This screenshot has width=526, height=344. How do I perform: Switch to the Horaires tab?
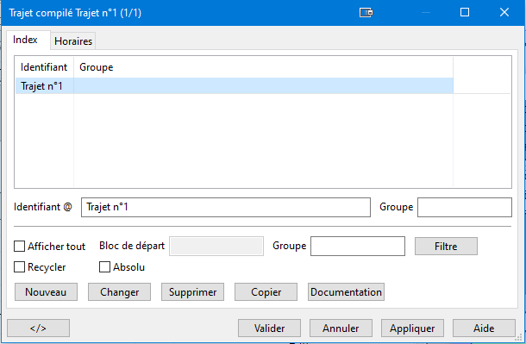pyautogui.click(x=73, y=41)
